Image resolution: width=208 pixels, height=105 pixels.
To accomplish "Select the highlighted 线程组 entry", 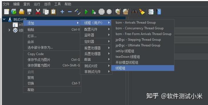I will pos(143,68).
